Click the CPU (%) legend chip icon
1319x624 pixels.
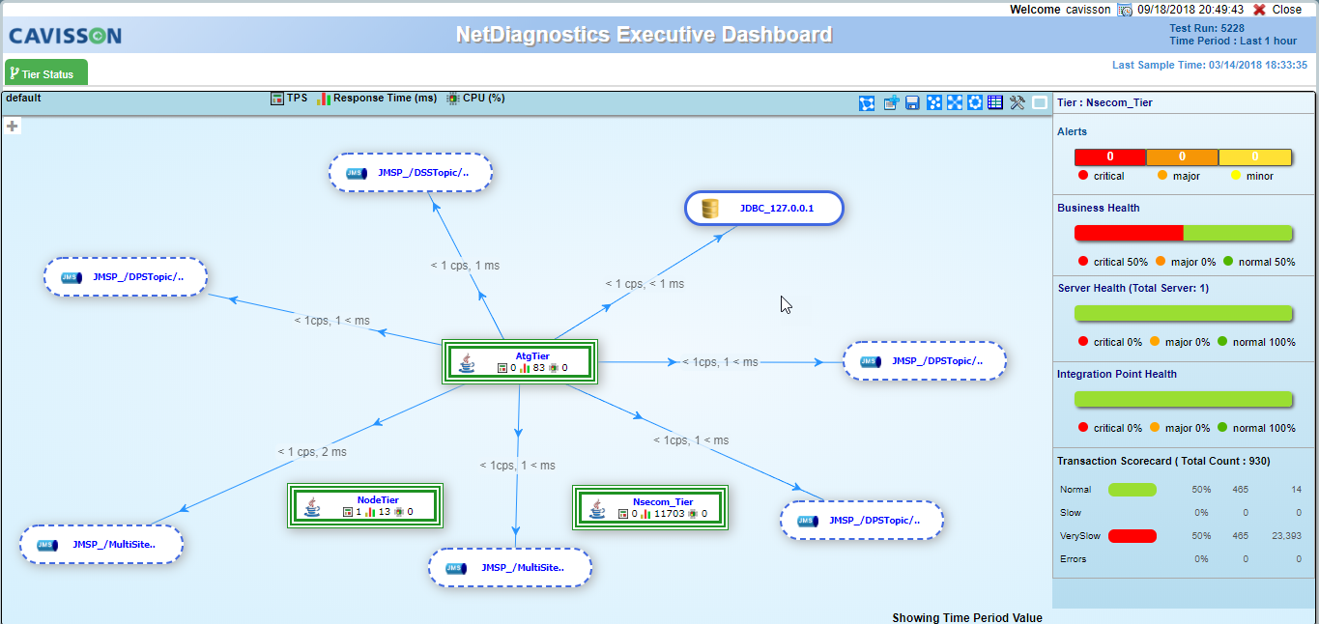point(452,99)
